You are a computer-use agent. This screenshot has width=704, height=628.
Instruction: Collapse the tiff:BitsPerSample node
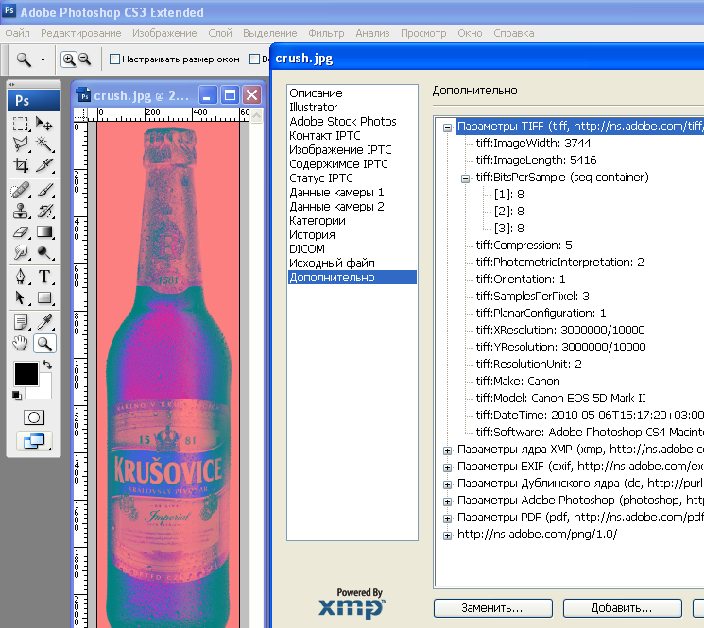tap(466, 179)
